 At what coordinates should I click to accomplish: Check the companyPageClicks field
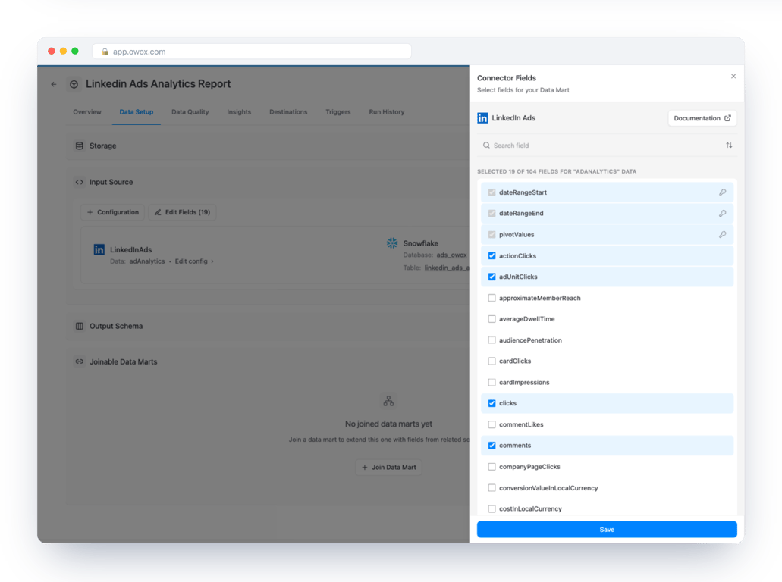pos(491,467)
